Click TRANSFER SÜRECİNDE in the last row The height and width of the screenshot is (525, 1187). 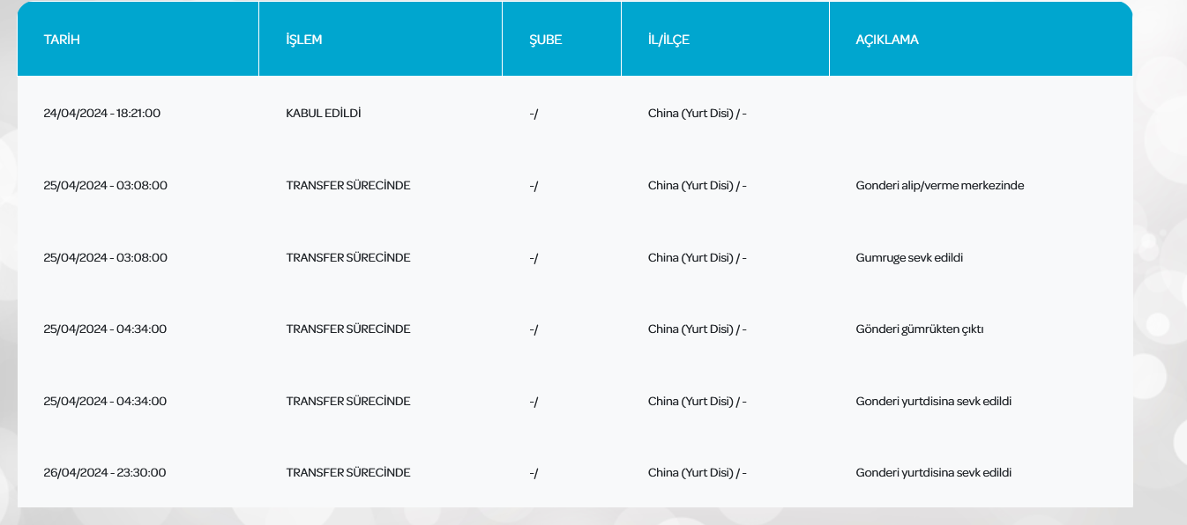coord(348,473)
